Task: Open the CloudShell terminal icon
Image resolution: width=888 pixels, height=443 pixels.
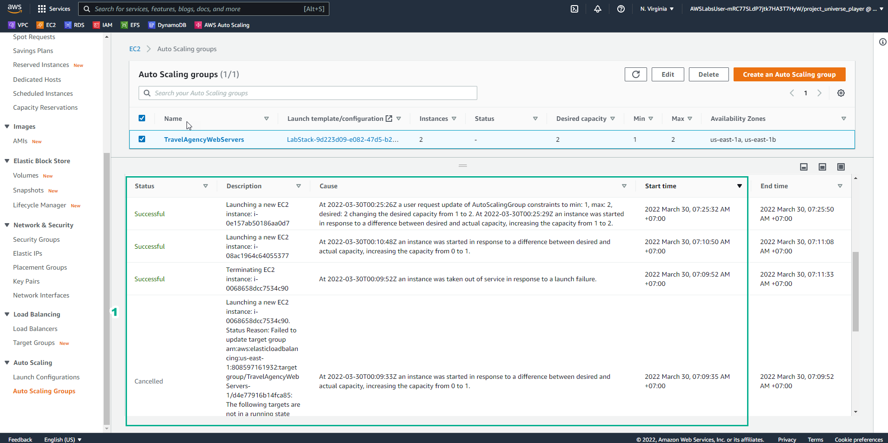Action: pyautogui.click(x=574, y=9)
